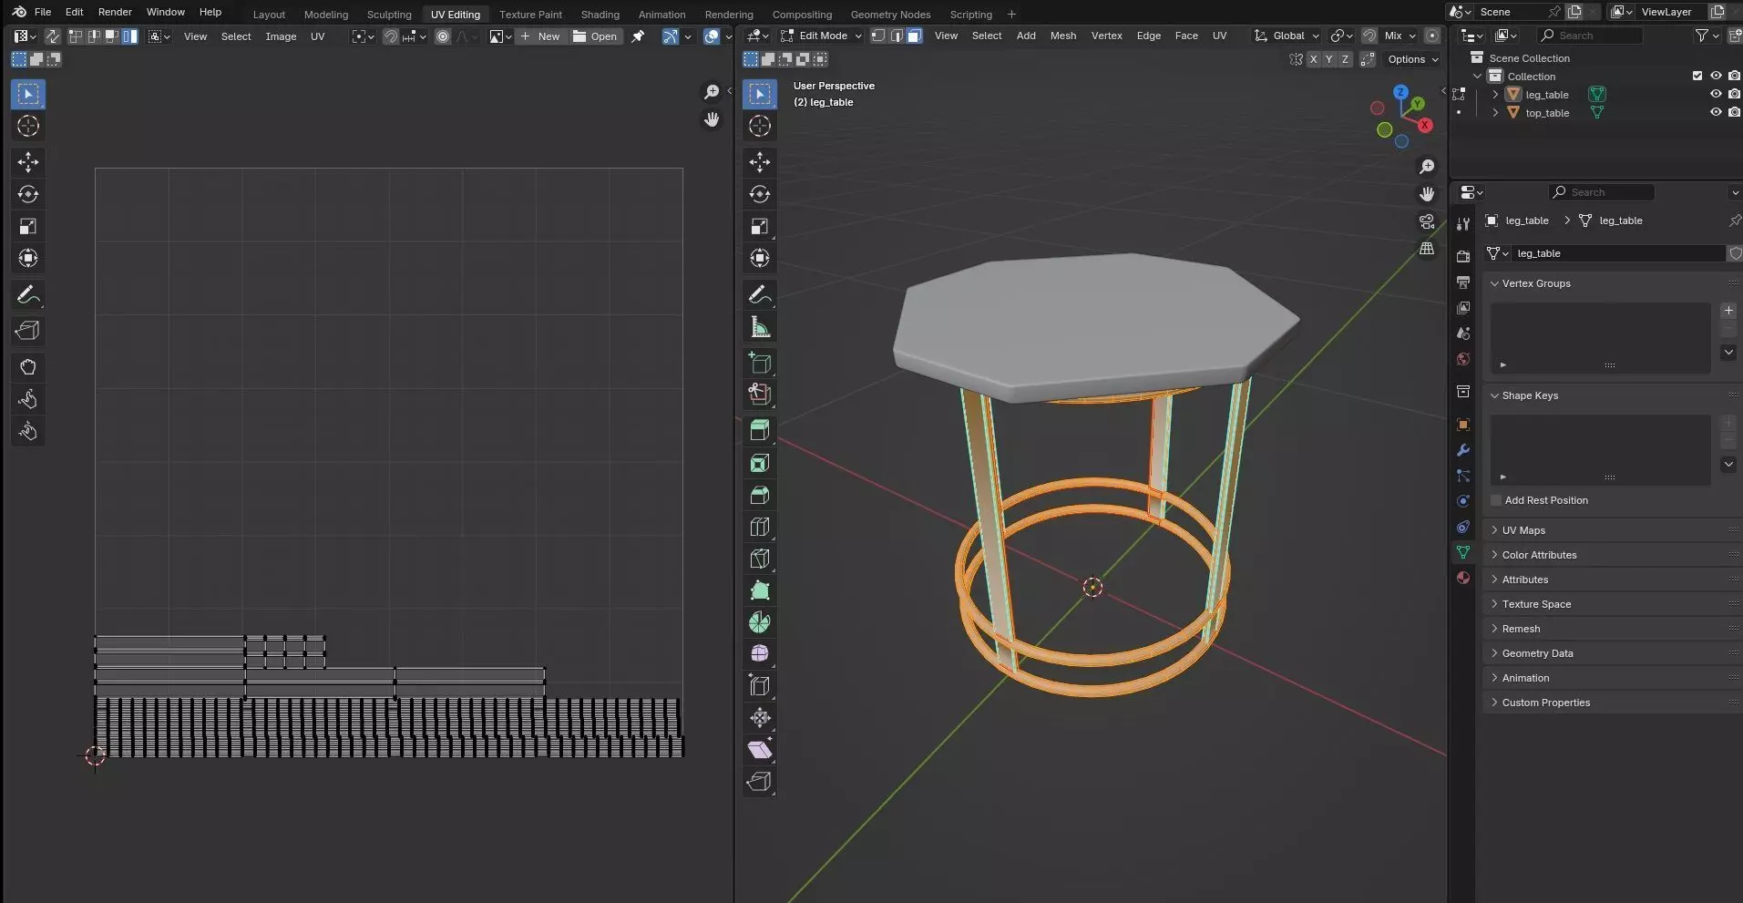Select the Rip Region tool in UV editor
The height and width of the screenshot is (903, 1743).
point(28,331)
